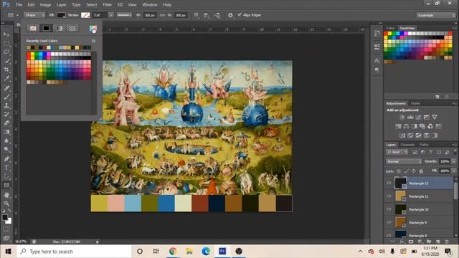Select the Blur tool

point(6,140)
